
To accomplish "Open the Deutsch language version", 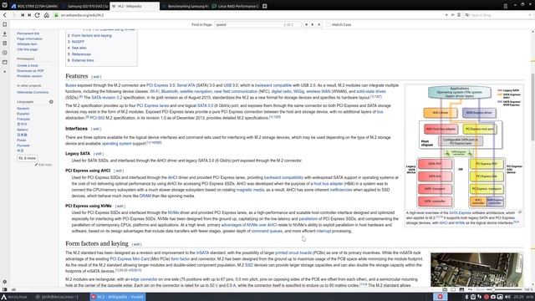I will coord(23,109).
